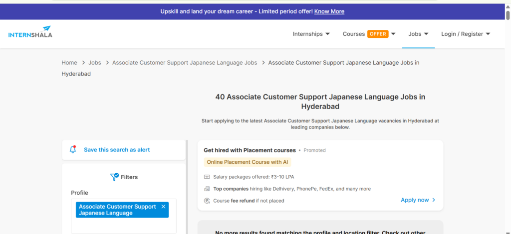Click the current-page breadcrumb ending 'Jobs in Hyderabad'
This screenshot has width=511, height=234.
tap(241, 68)
